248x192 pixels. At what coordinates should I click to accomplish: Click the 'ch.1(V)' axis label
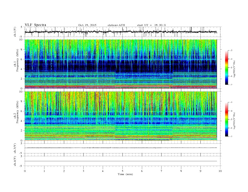tap(15, 32)
